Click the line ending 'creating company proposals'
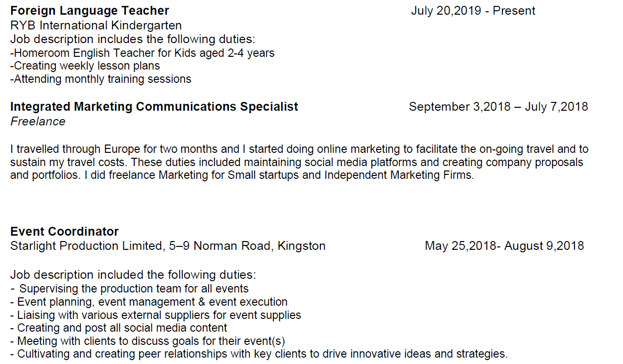 pyautogui.click(x=297, y=162)
